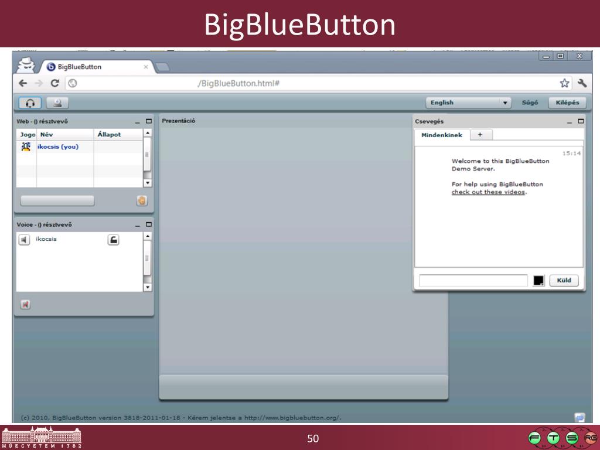Click the Voice list scrollbar thumb

coord(147,258)
